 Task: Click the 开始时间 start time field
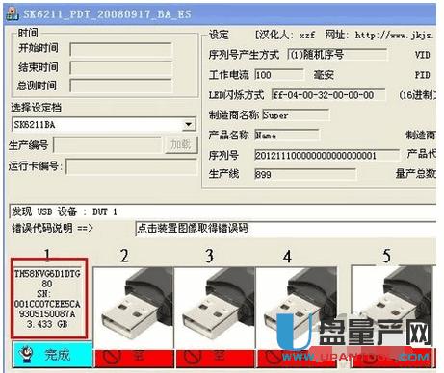120,50
